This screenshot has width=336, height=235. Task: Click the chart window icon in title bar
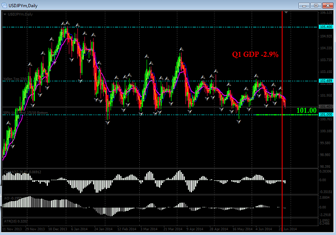click(4, 5)
